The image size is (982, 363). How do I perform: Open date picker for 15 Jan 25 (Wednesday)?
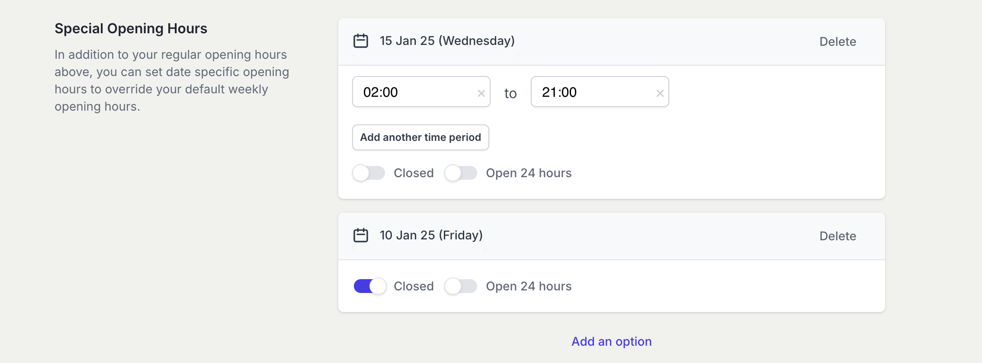[x=447, y=41]
